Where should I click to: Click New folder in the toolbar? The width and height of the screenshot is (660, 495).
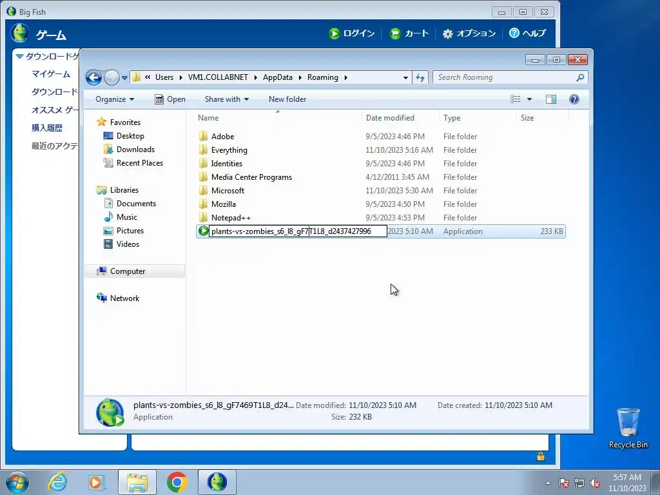tap(287, 99)
